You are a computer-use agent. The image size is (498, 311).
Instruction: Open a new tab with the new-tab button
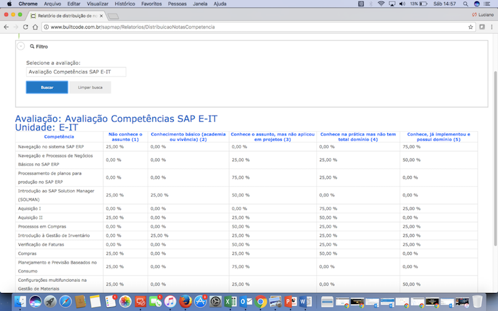[113, 16]
